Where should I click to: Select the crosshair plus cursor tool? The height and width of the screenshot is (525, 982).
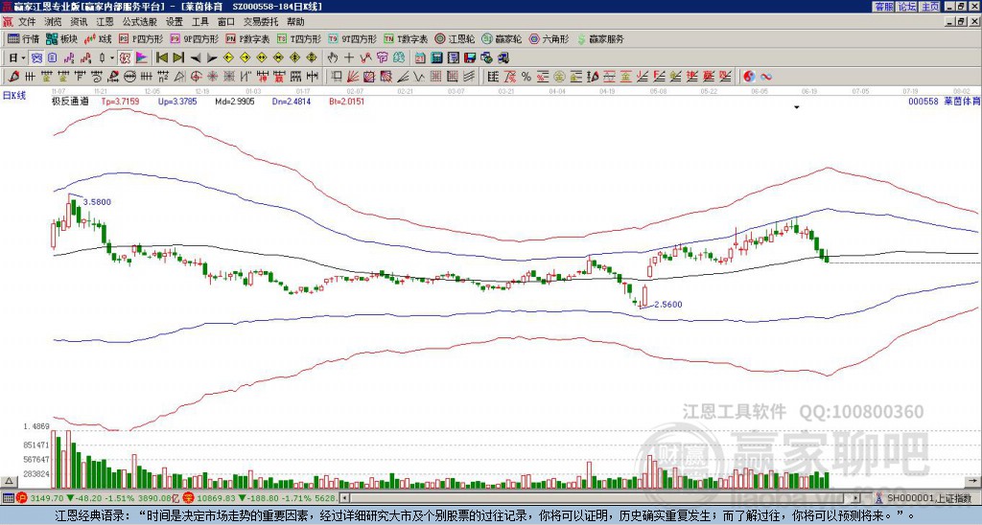pos(349,57)
